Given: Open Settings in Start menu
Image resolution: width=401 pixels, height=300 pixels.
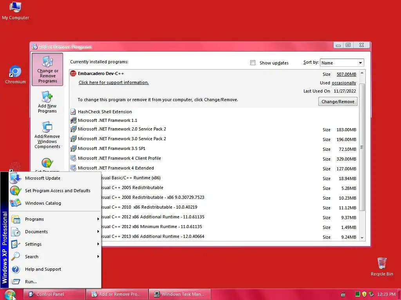Looking at the screenshot, I should tap(55, 244).
